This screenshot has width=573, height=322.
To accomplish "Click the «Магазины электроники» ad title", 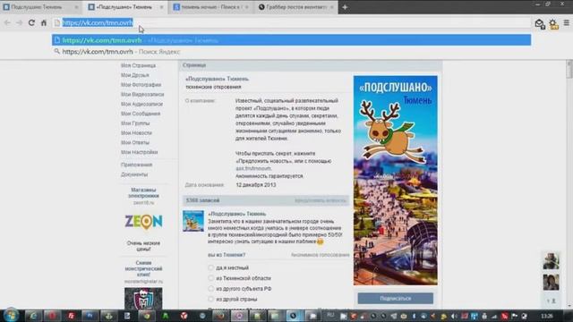I will coord(143,193).
